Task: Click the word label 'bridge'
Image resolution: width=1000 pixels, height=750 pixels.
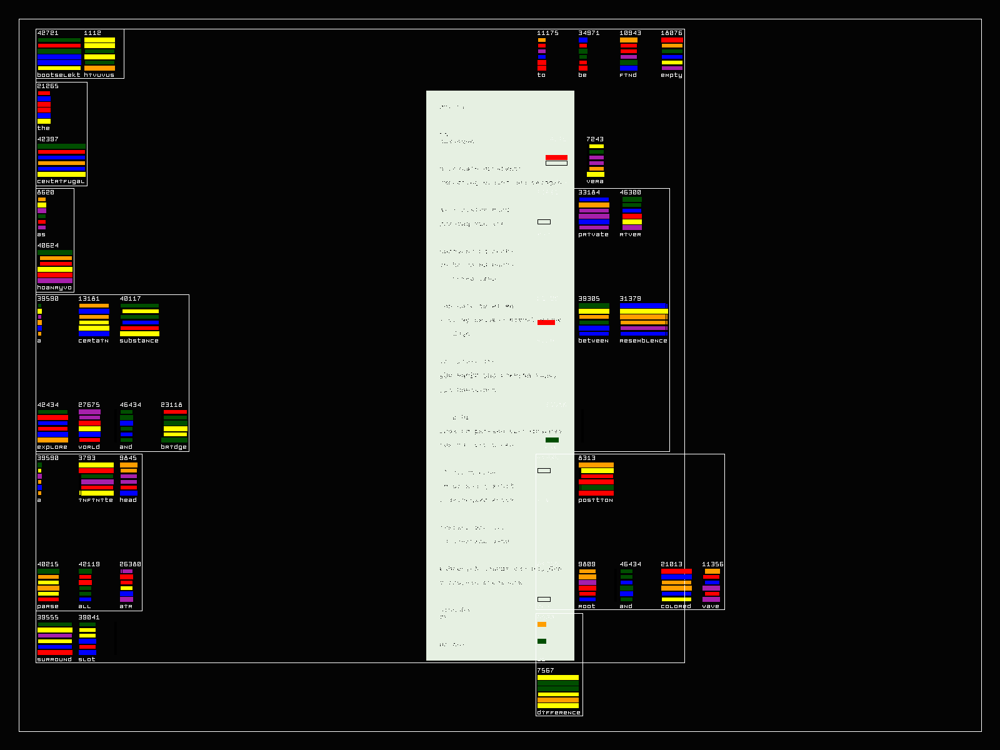Action: (x=174, y=447)
